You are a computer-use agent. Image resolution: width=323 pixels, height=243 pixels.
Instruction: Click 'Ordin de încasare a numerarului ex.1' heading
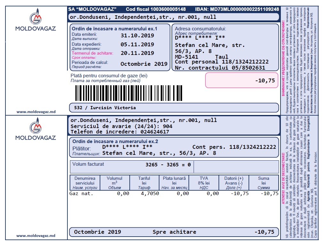[x=114, y=29]
